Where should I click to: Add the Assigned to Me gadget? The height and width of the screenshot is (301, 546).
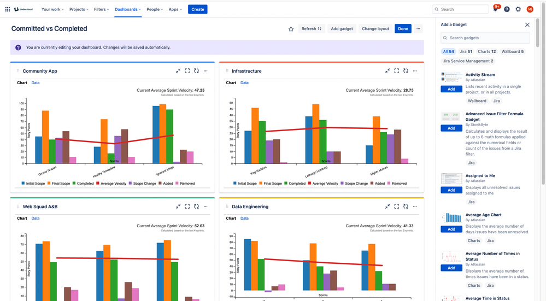(451, 190)
